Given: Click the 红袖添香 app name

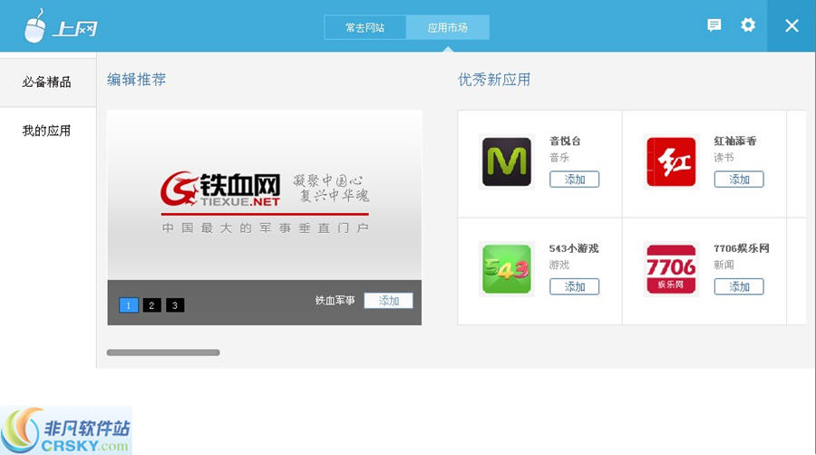Looking at the screenshot, I should click(734, 140).
